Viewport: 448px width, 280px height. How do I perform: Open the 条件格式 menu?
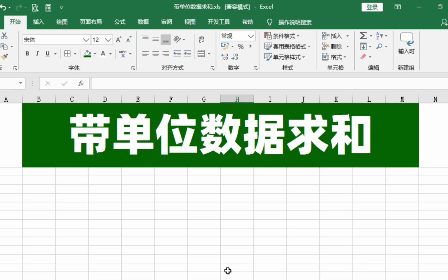point(282,36)
